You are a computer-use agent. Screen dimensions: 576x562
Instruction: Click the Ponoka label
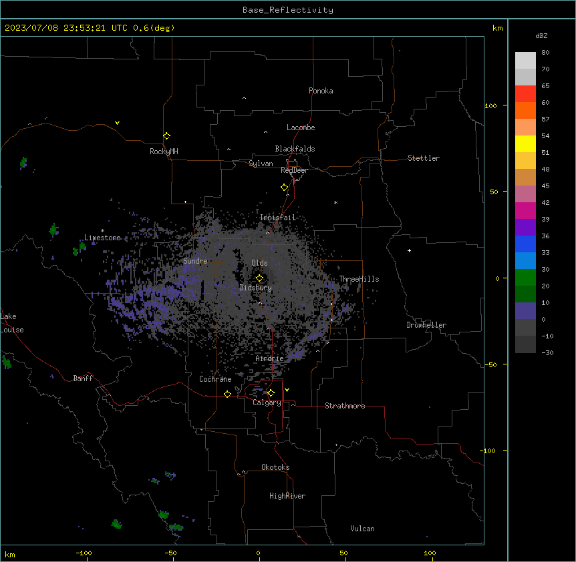tap(321, 91)
